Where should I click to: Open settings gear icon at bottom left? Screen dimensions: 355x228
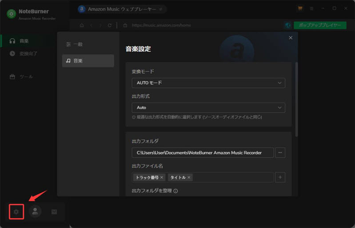[16, 212]
